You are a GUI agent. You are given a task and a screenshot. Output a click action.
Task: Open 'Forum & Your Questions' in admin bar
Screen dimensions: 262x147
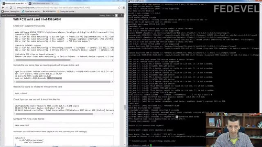pyautogui.click(x=29, y=16)
